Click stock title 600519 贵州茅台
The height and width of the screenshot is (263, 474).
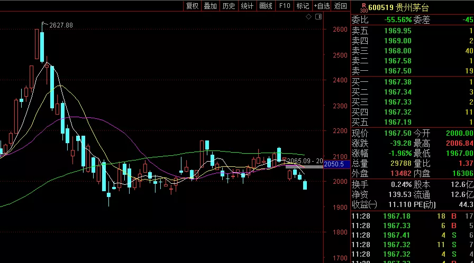(x=398, y=7)
